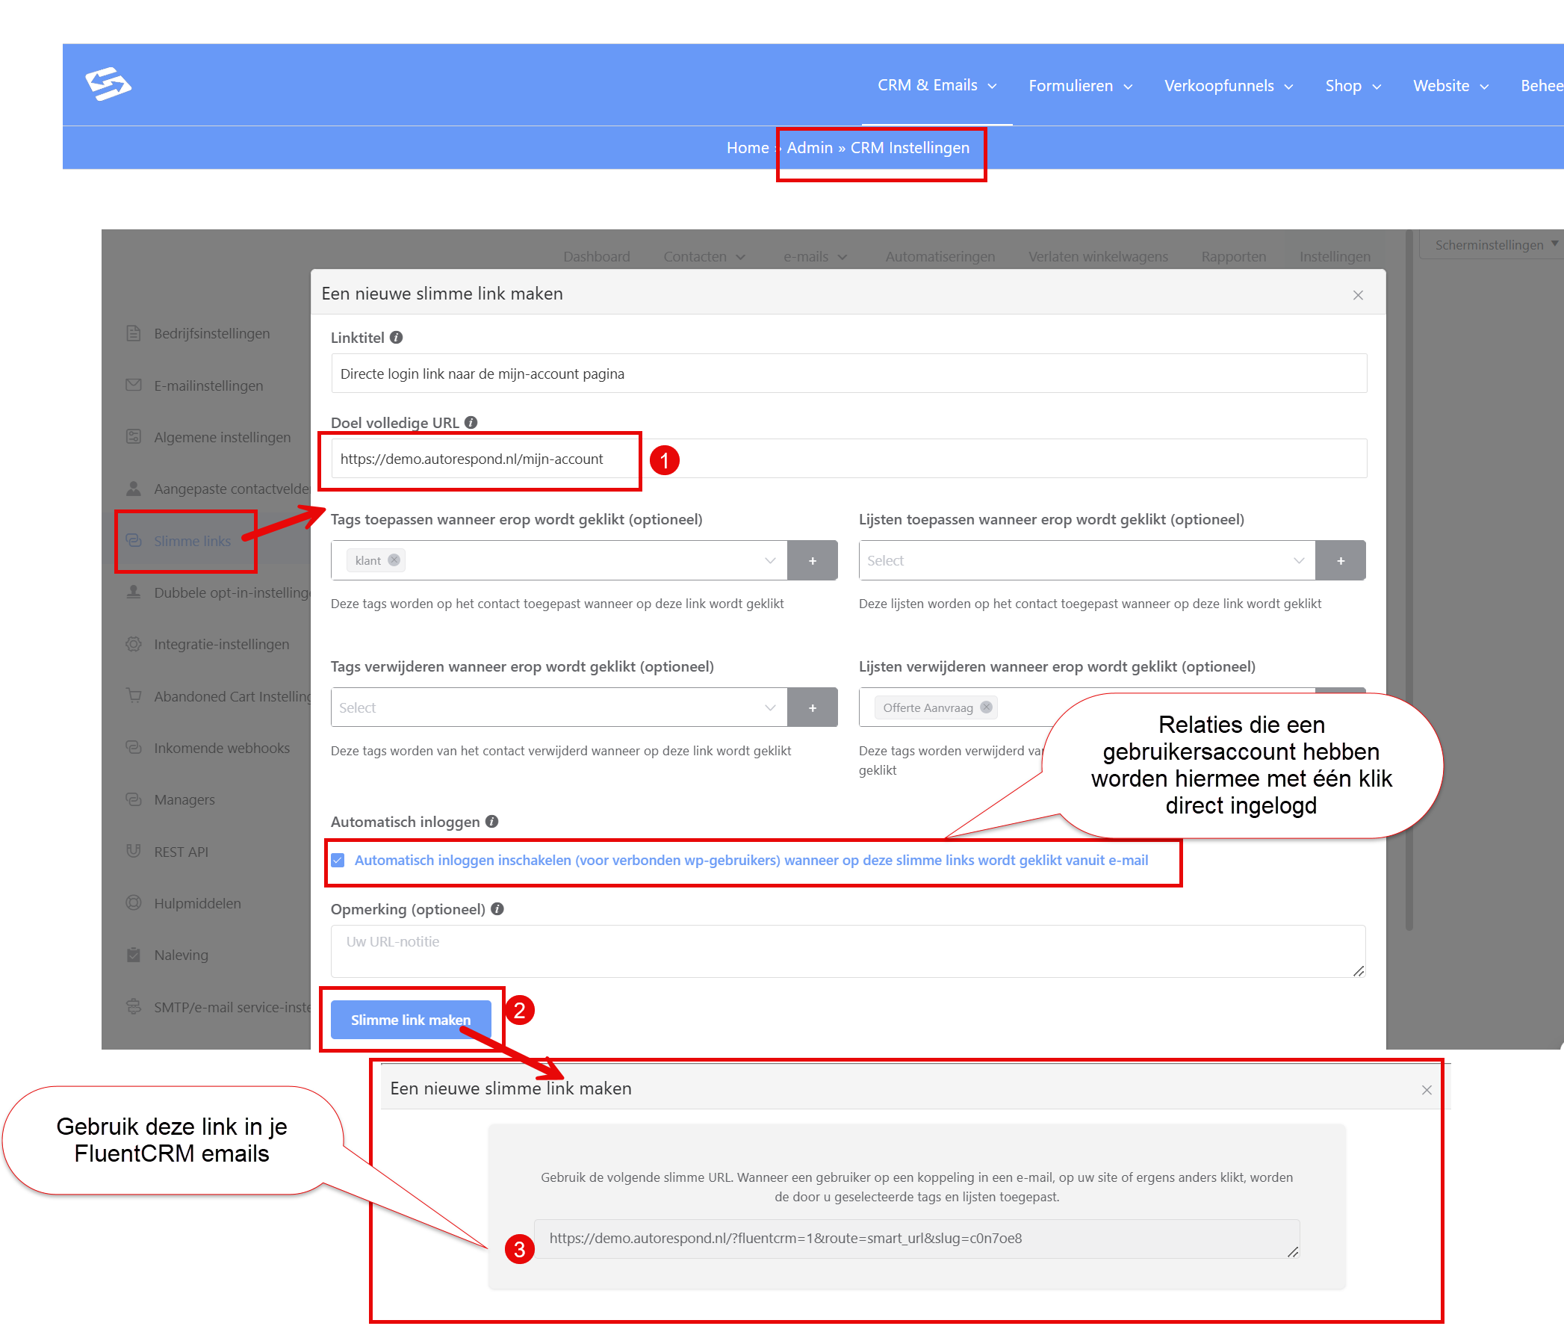Remove the klant tag chip
This screenshot has height=1332, width=1564.
pos(394,560)
